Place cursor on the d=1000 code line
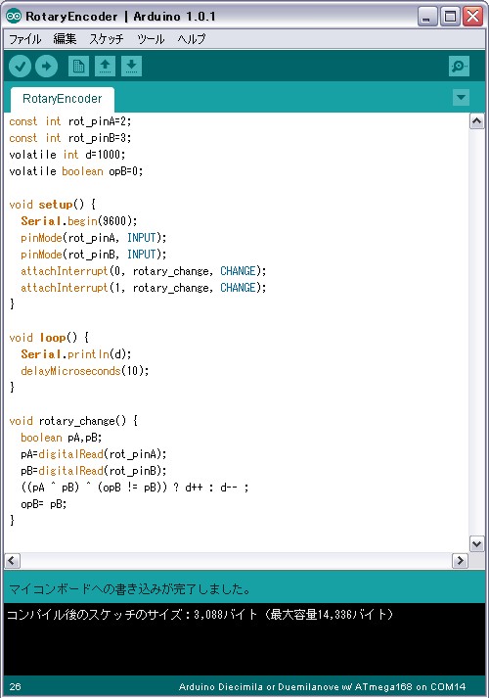The image size is (489, 698). pos(67,155)
